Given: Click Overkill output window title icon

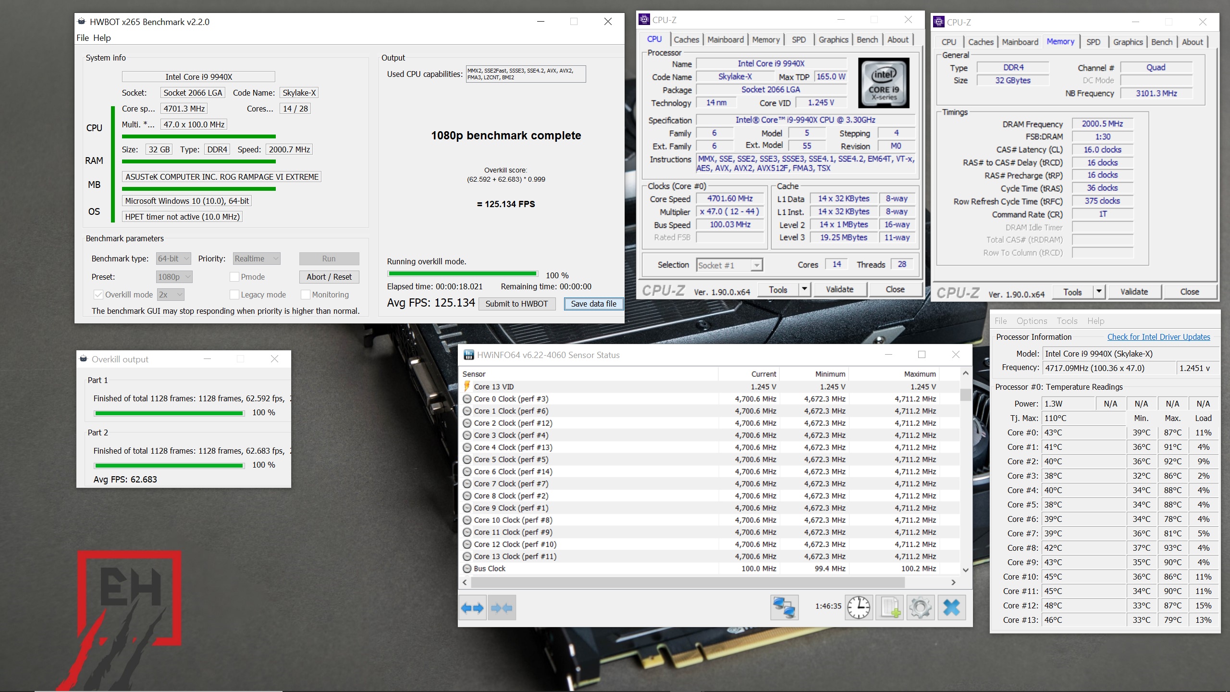Looking at the screenshot, I should coord(84,359).
